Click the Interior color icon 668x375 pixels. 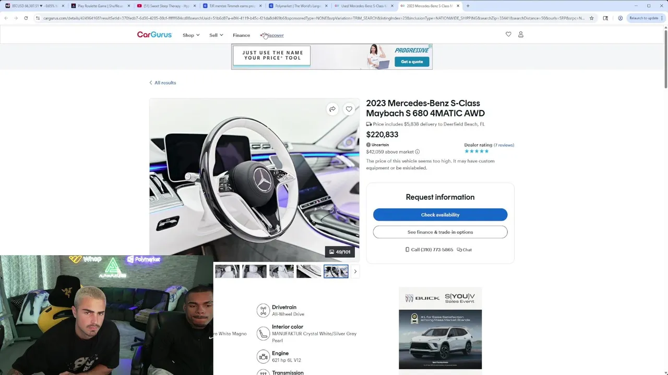[263, 333]
